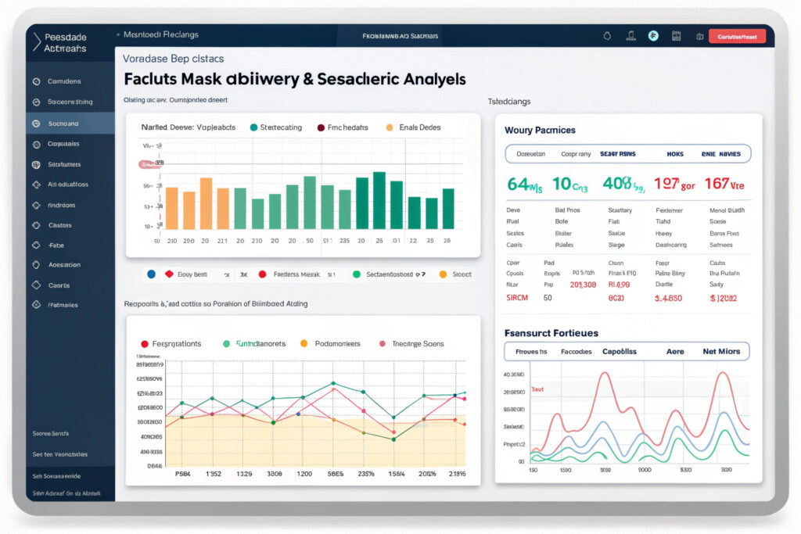The image size is (801, 534).
Task: Open the Sectaendasbord filter chip
Action: coord(388,275)
